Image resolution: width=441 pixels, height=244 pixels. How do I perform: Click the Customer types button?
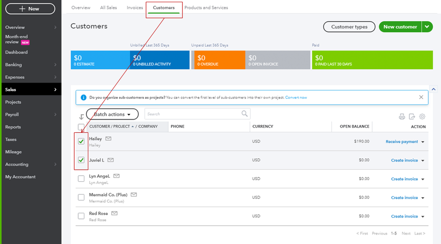349,27
